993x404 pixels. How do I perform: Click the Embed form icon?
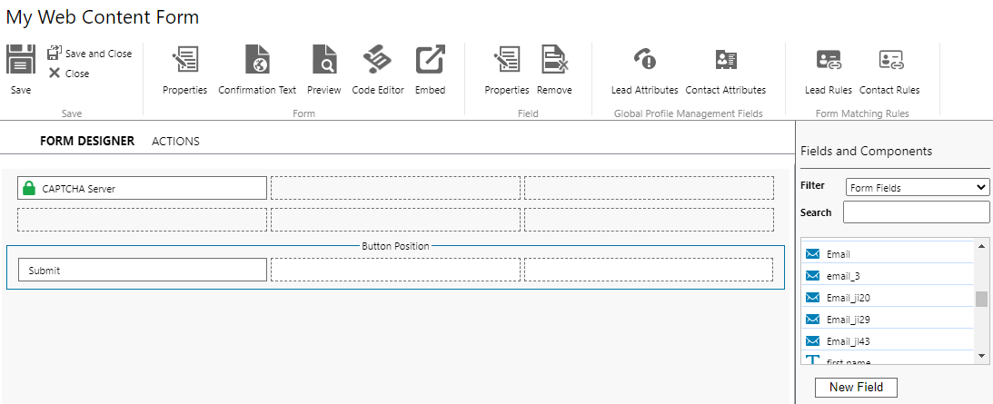coord(430,60)
